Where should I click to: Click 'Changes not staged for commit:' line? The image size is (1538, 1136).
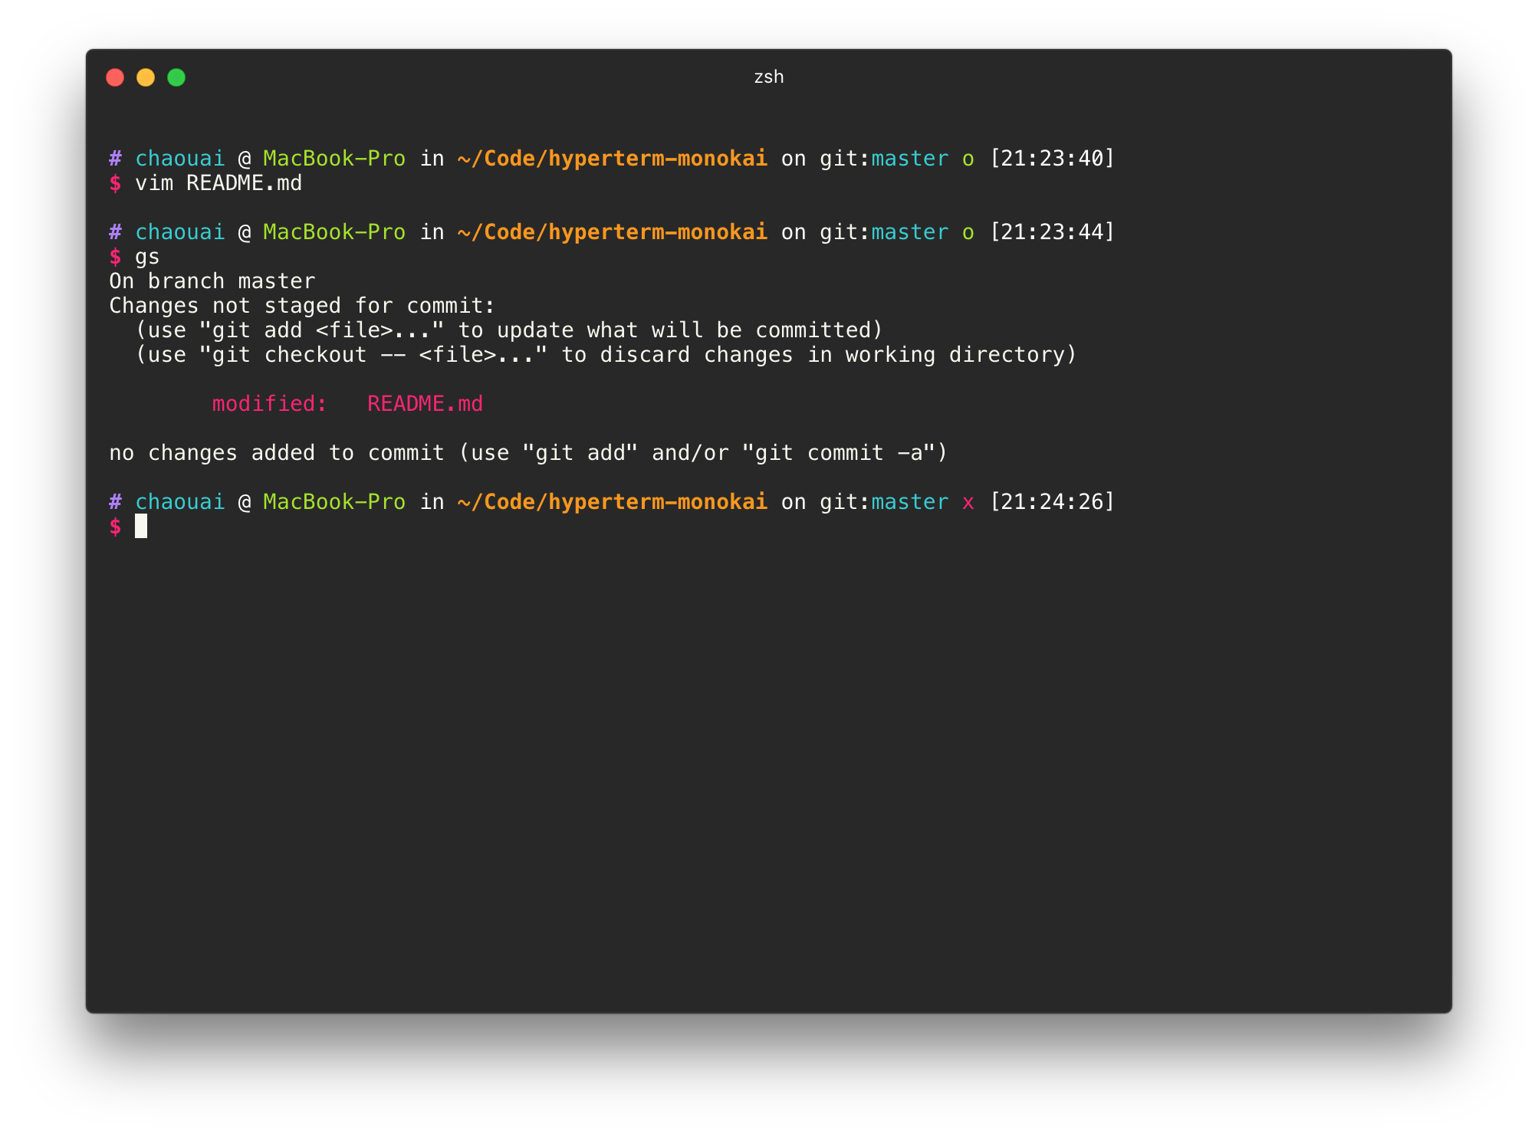point(302,306)
